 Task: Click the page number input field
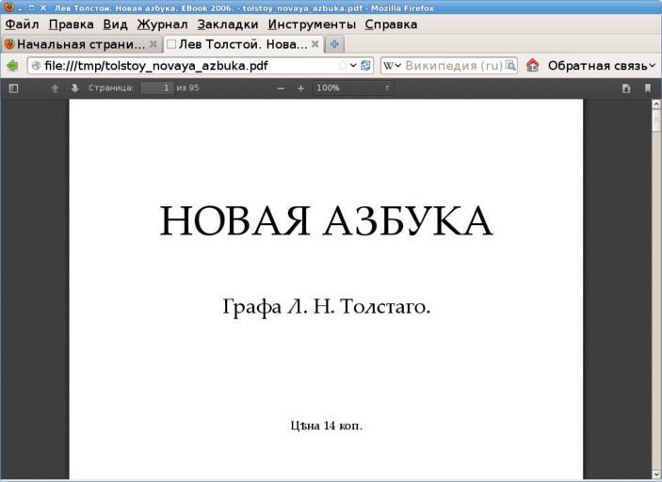click(x=156, y=88)
